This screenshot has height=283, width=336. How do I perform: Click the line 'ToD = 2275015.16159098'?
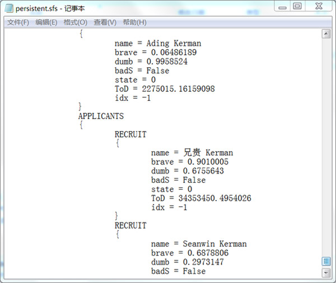coord(165,89)
